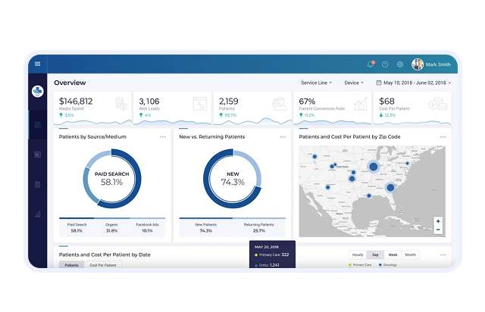The image size is (485, 312).
Task: Open the help question mark icon
Action: click(385, 64)
